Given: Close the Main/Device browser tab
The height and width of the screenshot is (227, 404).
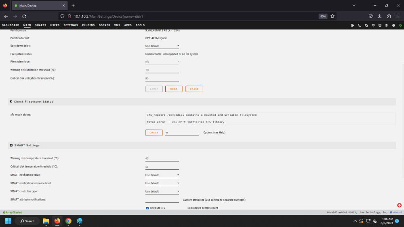Looking at the screenshot, I should click(x=64, y=5).
